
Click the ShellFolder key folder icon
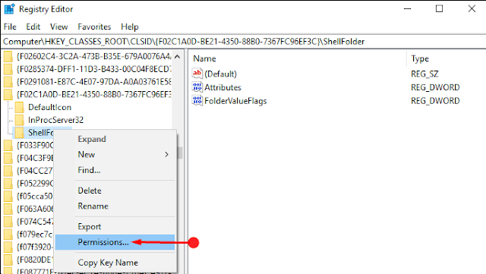20,133
